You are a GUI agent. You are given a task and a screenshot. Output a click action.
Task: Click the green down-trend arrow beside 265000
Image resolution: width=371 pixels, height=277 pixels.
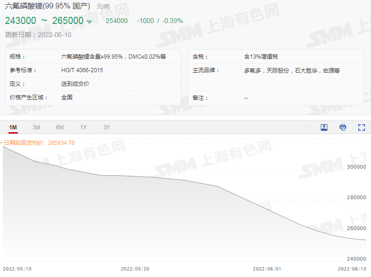pyautogui.click(x=89, y=21)
